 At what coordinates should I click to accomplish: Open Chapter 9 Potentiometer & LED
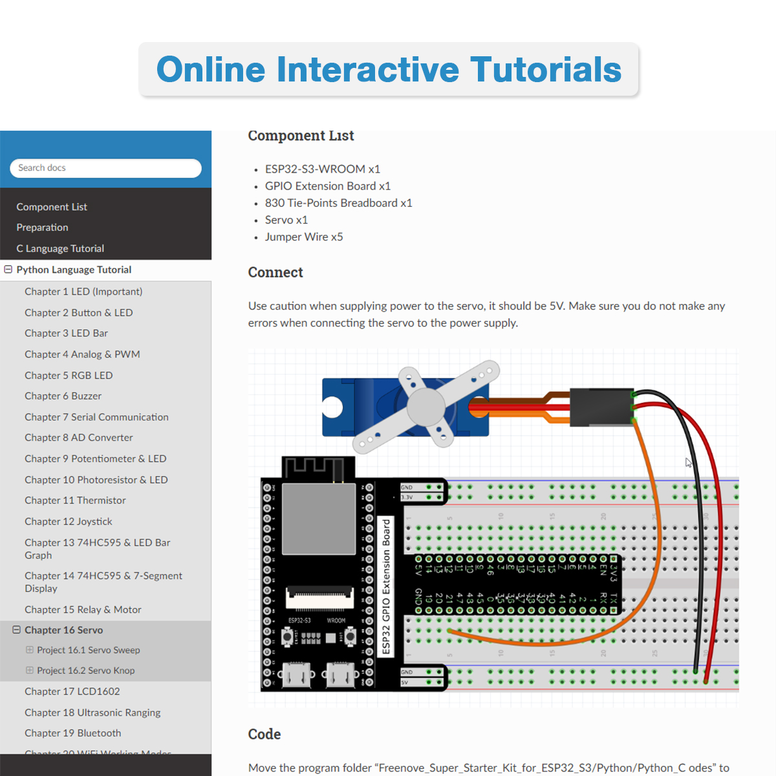click(x=95, y=458)
